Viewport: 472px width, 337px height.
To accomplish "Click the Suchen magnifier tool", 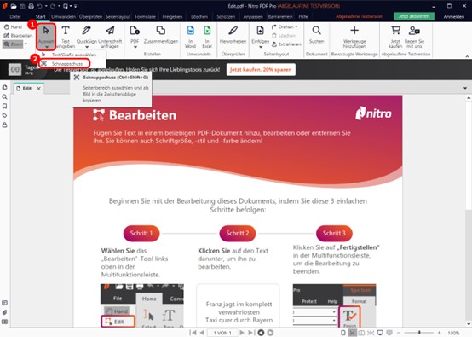I will 316,35.
